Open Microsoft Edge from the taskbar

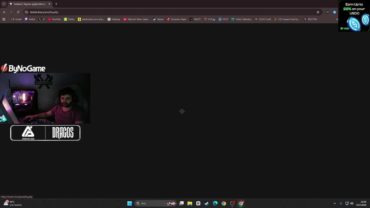[x=215, y=203]
